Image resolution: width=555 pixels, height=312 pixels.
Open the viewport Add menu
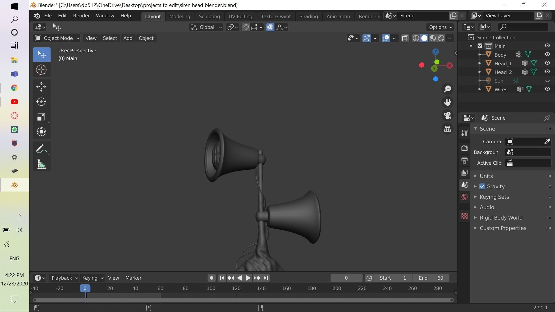click(128, 38)
